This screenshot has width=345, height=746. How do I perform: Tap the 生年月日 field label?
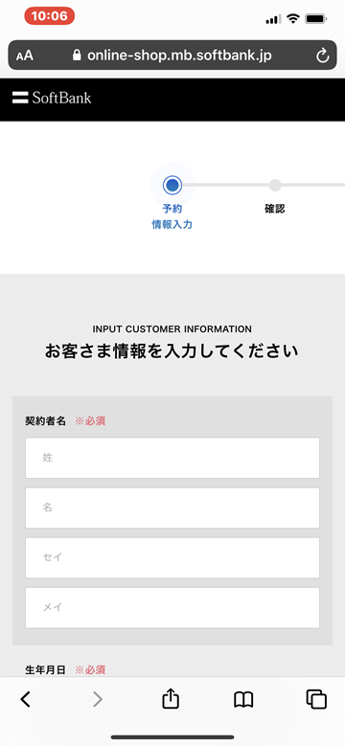(x=45, y=670)
